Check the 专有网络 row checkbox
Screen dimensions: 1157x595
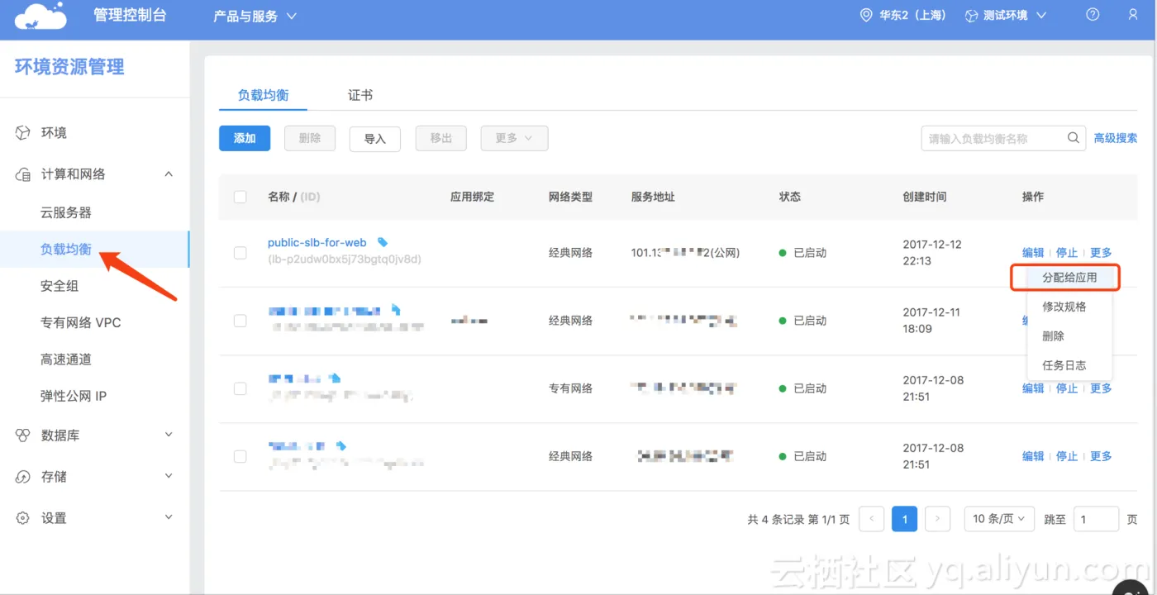240,388
